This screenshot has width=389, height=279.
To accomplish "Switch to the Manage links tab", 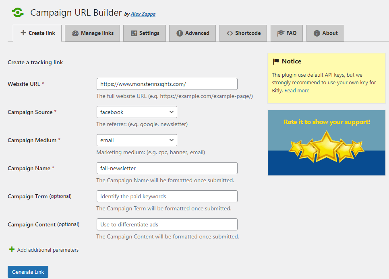I will pos(92,33).
